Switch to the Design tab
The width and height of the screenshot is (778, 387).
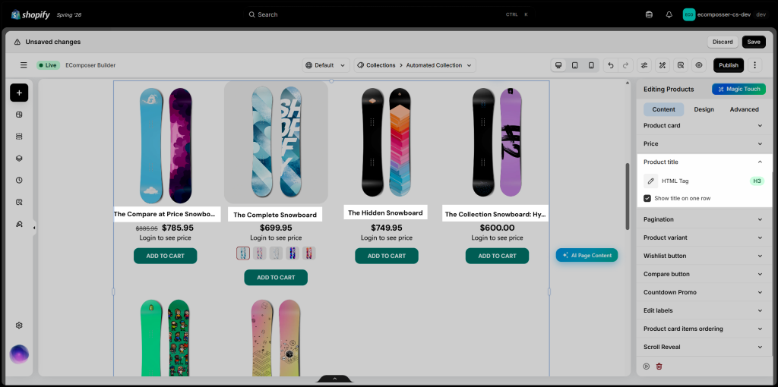click(x=704, y=109)
